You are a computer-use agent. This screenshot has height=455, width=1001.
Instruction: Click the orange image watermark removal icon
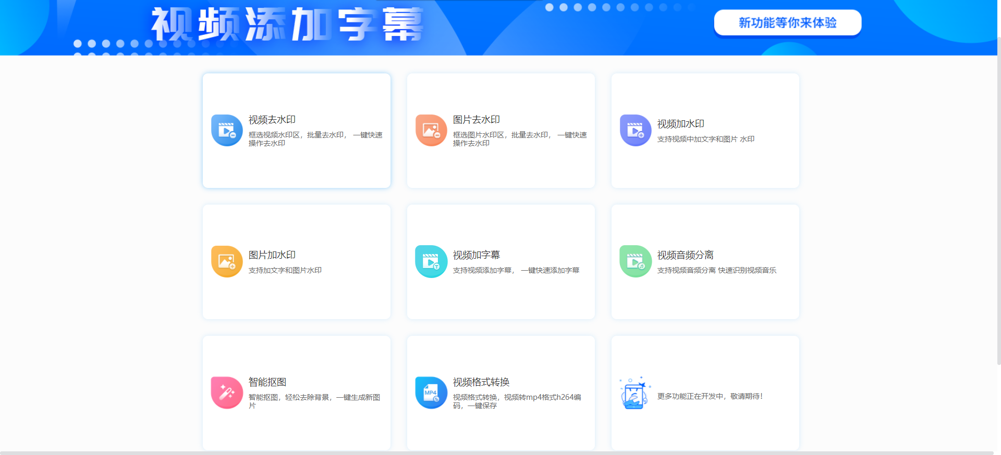pos(431,131)
